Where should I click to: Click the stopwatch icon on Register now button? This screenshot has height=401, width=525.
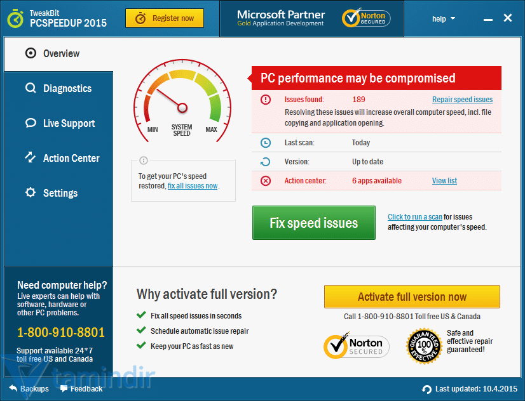pos(140,18)
